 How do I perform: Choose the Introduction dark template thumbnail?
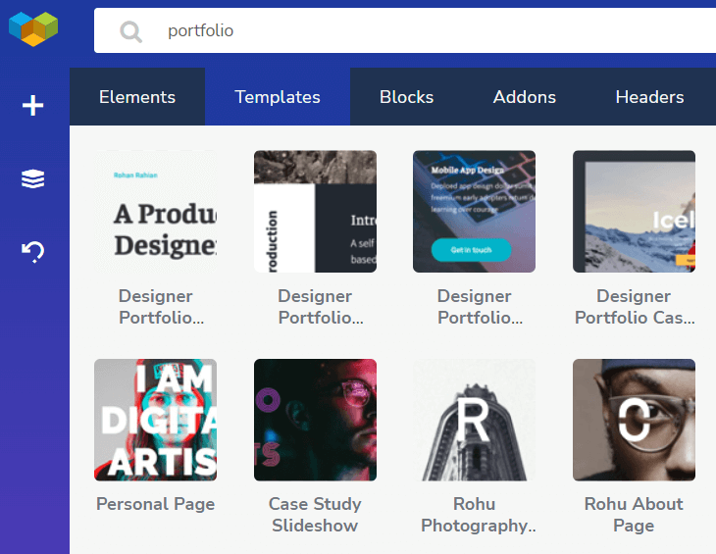pos(315,212)
